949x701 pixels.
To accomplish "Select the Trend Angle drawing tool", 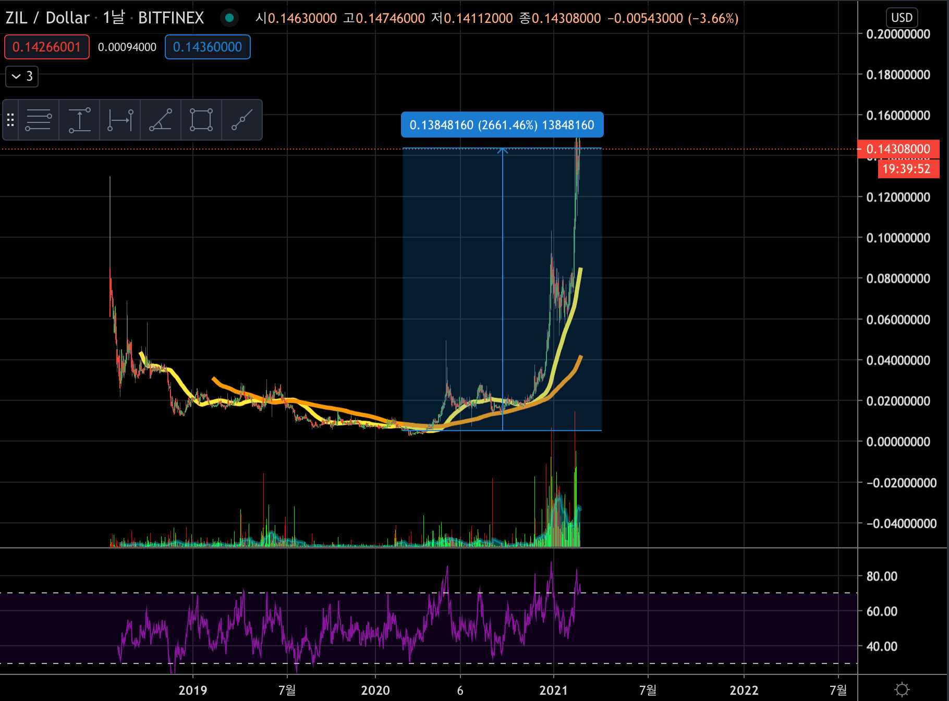I will tap(161, 120).
